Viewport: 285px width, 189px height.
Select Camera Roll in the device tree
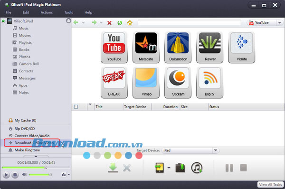[26, 64]
